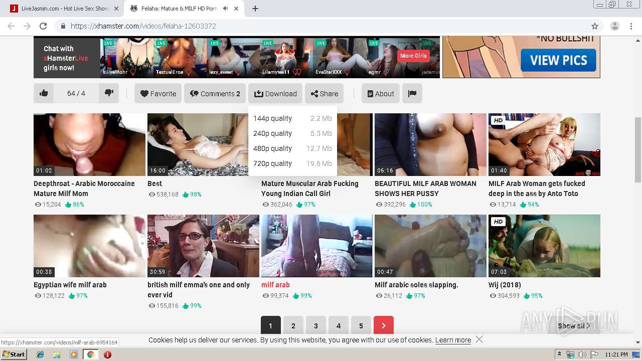The image size is (642, 361).
Task: Reload the page with the refresh icon
Action: 43,26
